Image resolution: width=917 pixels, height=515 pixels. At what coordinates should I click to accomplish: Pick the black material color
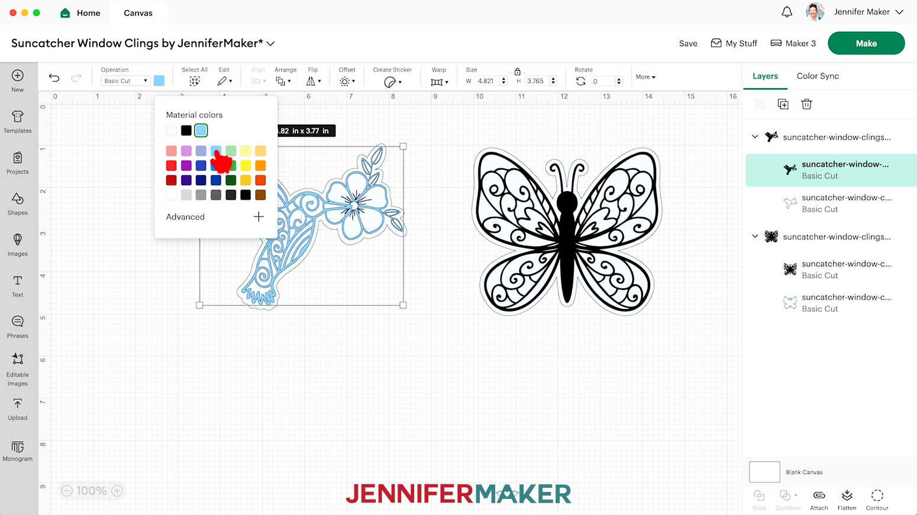pyautogui.click(x=186, y=131)
